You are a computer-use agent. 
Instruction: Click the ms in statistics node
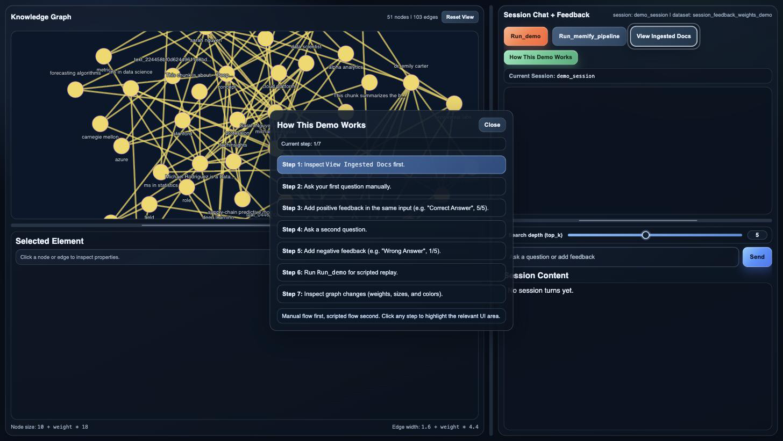click(161, 172)
